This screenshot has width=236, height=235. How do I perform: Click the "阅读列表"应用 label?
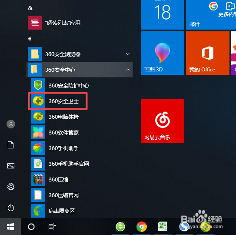pos(63,23)
